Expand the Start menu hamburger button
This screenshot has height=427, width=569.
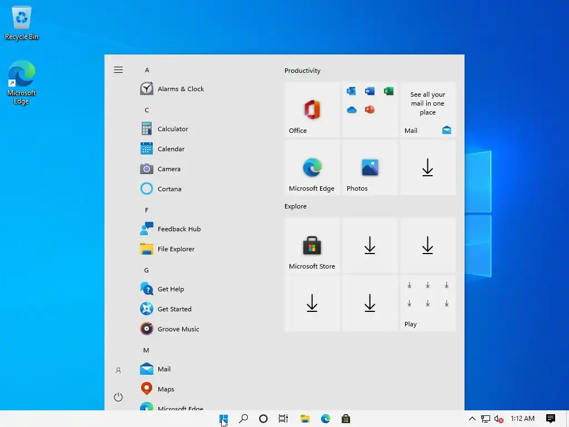(x=118, y=69)
